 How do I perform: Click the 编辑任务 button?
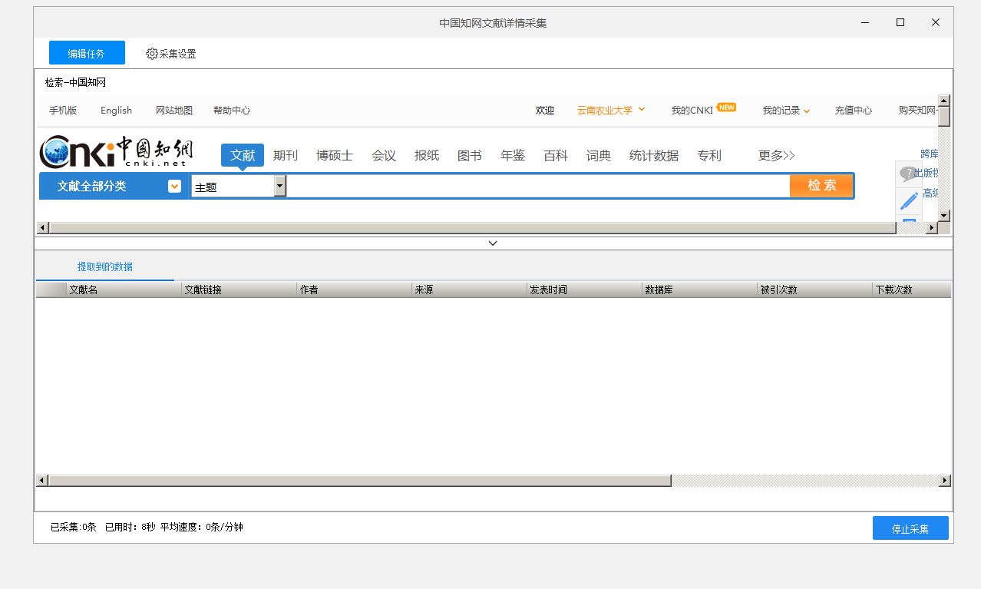[87, 53]
